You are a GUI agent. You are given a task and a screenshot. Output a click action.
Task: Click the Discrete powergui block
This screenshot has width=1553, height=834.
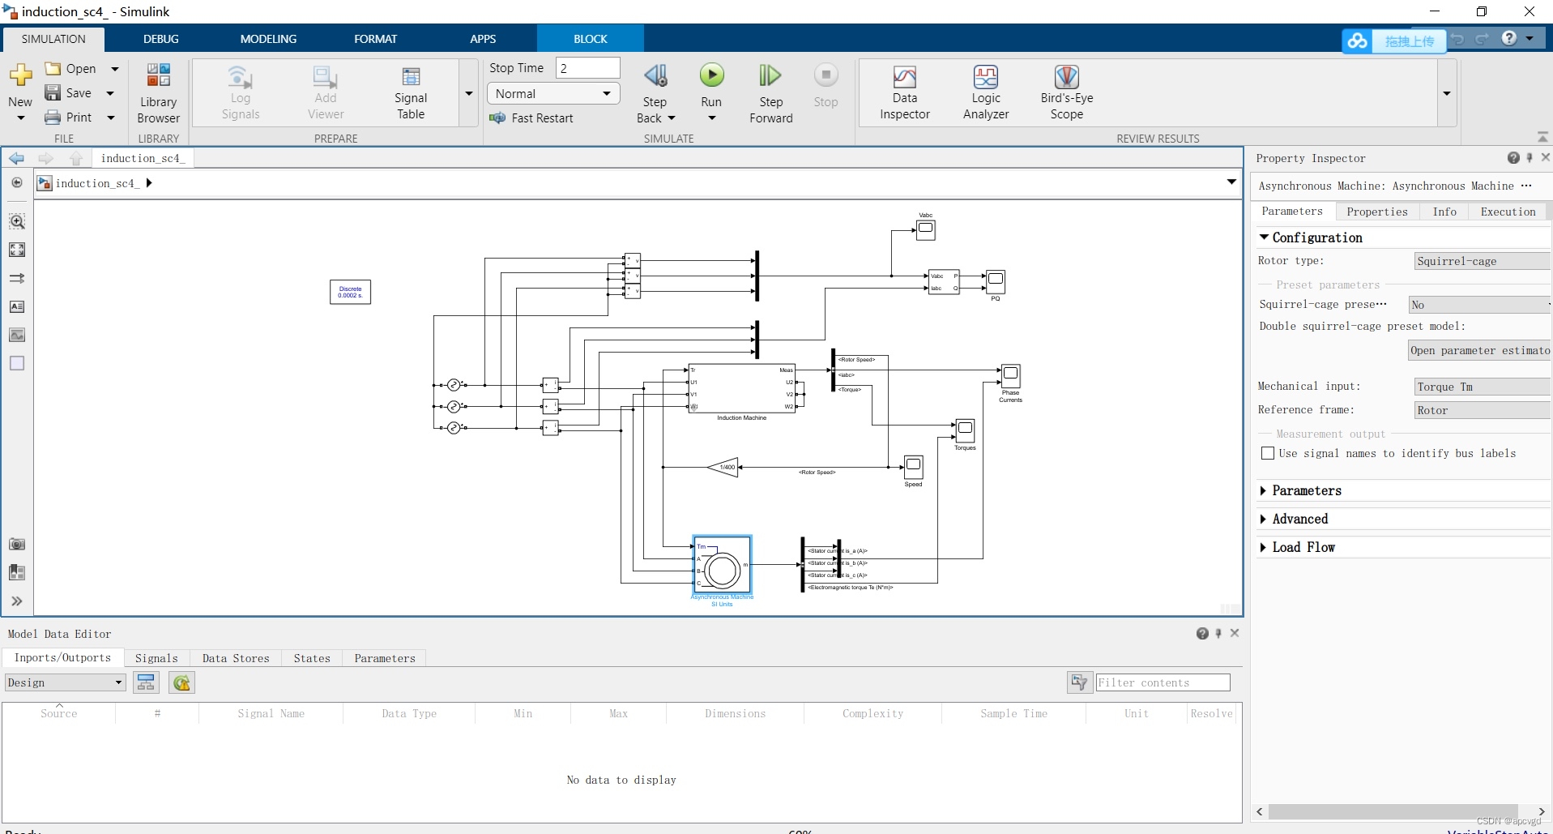pos(350,292)
